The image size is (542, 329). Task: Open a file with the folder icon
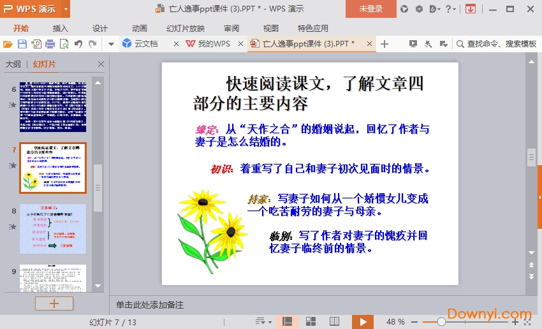(8, 44)
